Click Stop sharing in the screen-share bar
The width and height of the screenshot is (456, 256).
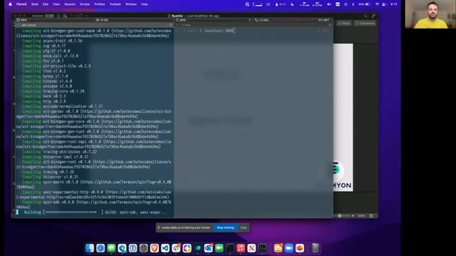tap(225, 228)
